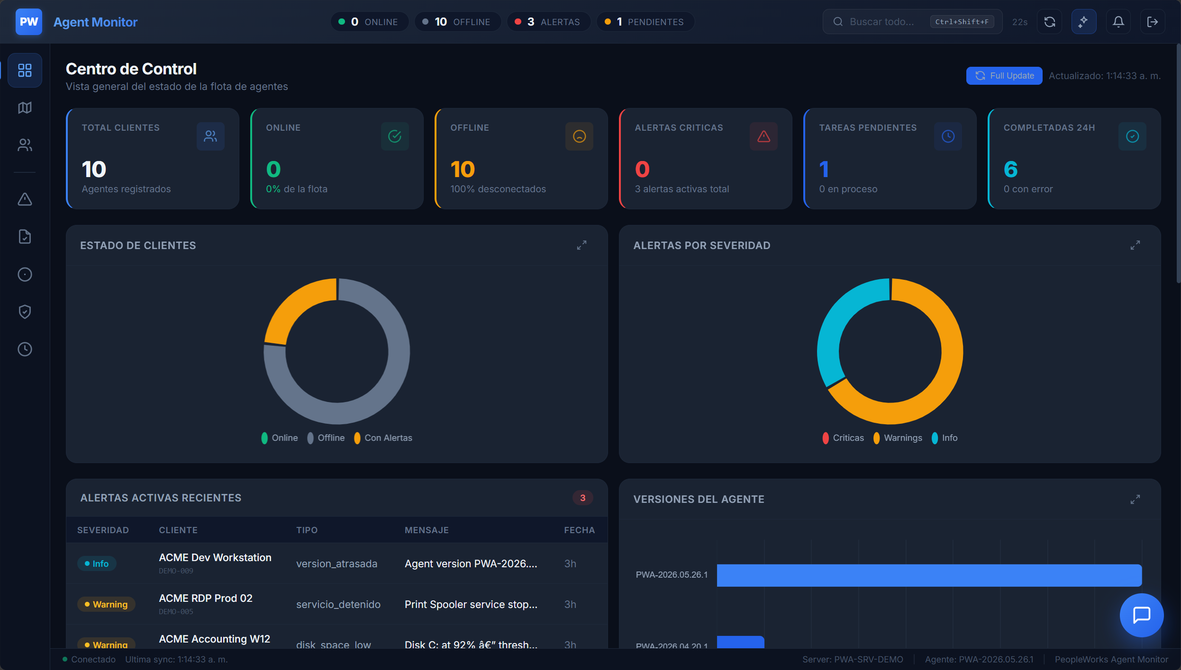Click the Full Update button
Image resolution: width=1181 pixels, height=670 pixels.
(x=1004, y=76)
